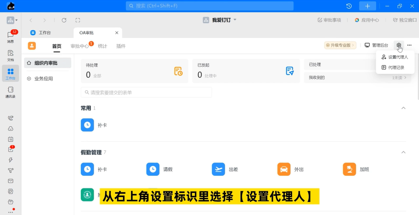
Task: Open the 加班 overtime form icon
Action: [x=350, y=169]
